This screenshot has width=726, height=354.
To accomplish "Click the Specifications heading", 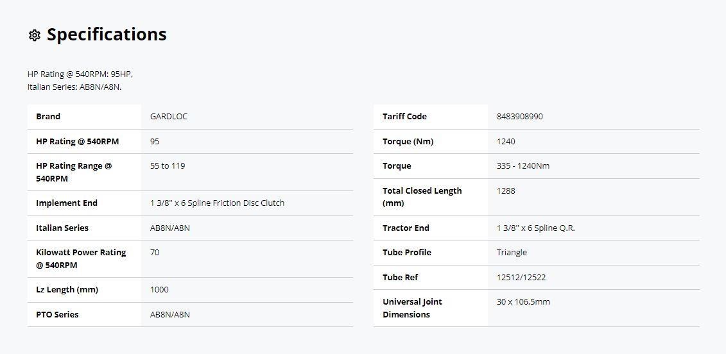I will [107, 34].
